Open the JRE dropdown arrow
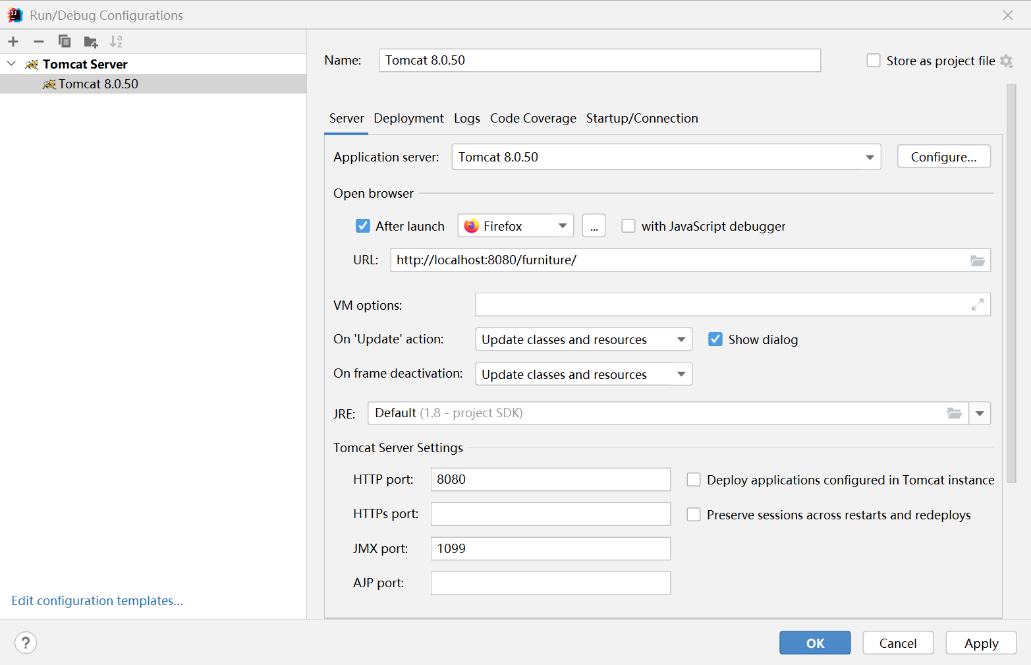Viewport: 1031px width, 665px height. click(980, 413)
